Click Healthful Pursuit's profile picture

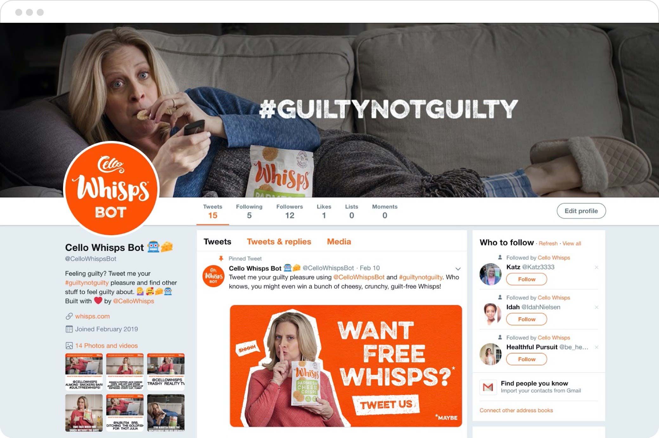(x=490, y=354)
